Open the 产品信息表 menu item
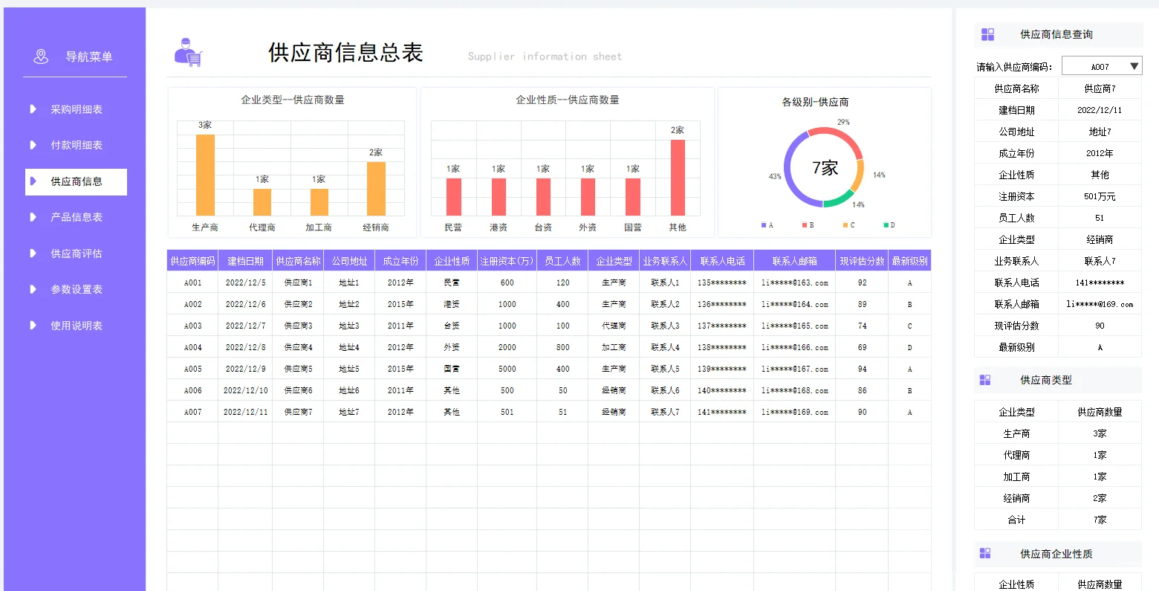 tap(76, 217)
